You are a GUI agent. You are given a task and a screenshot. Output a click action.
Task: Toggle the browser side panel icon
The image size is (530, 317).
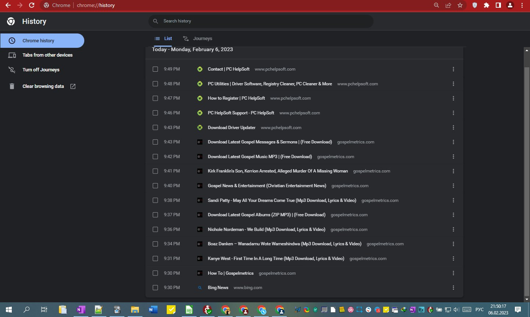[498, 5]
